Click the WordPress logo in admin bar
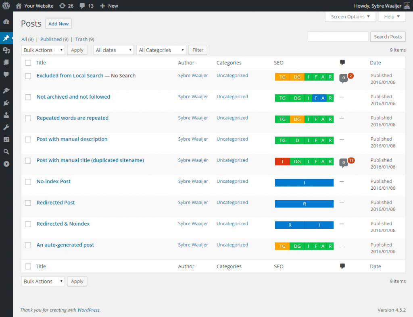 pos(6,6)
